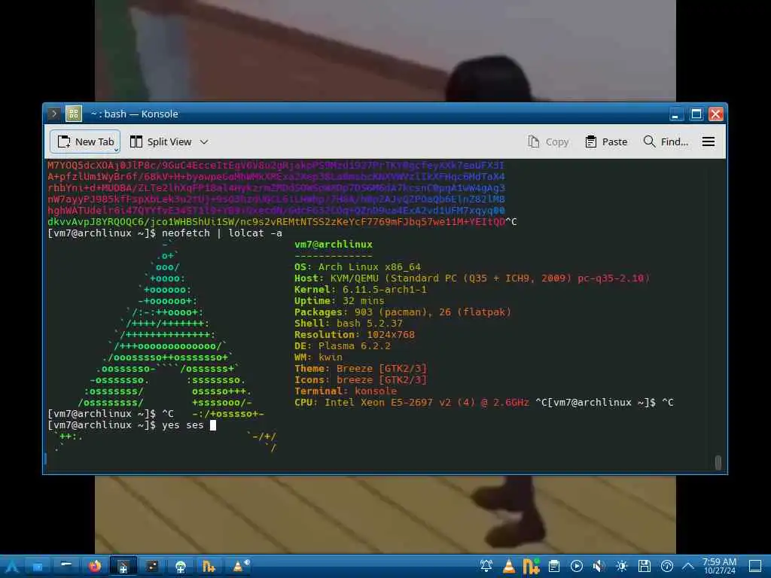This screenshot has width=771, height=578.
Task: Click the 'CPU: Intel Xeon E5-2697' line
Action: click(412, 403)
